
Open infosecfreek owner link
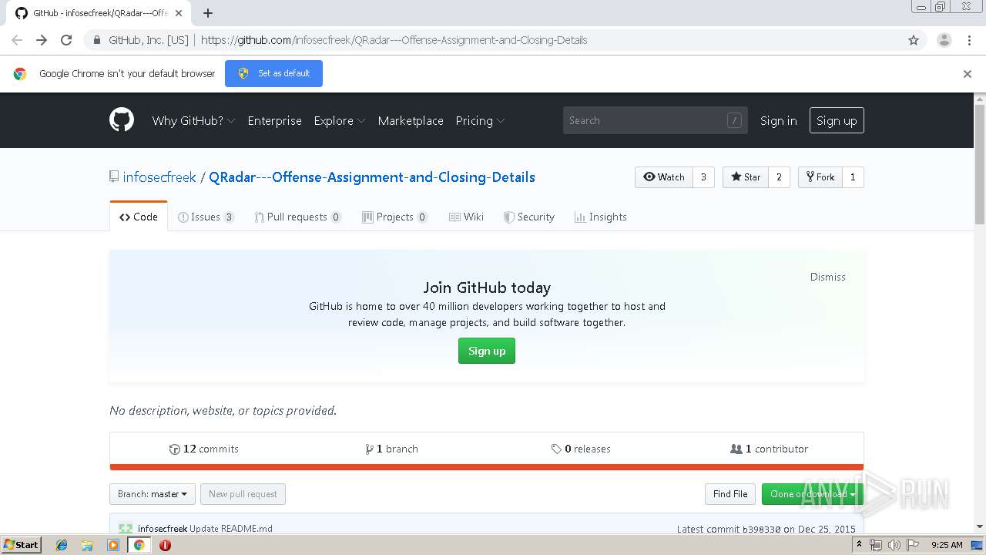pos(159,177)
